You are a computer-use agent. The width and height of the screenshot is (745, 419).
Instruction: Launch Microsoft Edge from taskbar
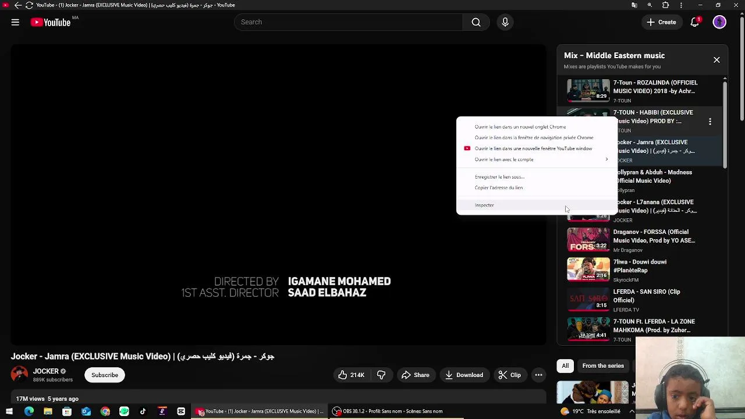[29, 411]
